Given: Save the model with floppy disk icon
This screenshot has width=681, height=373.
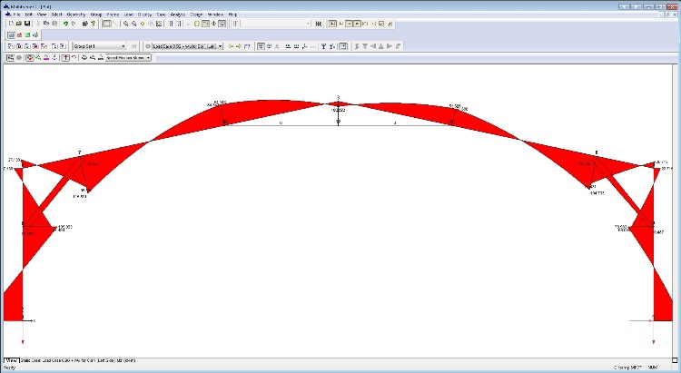Looking at the screenshot, I should coord(28,24).
